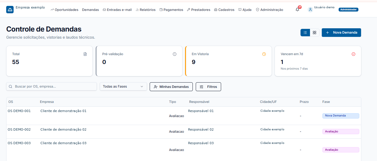
Task: Click Avaliação badge in OS DEMO-003 row
Action: click(x=341, y=150)
